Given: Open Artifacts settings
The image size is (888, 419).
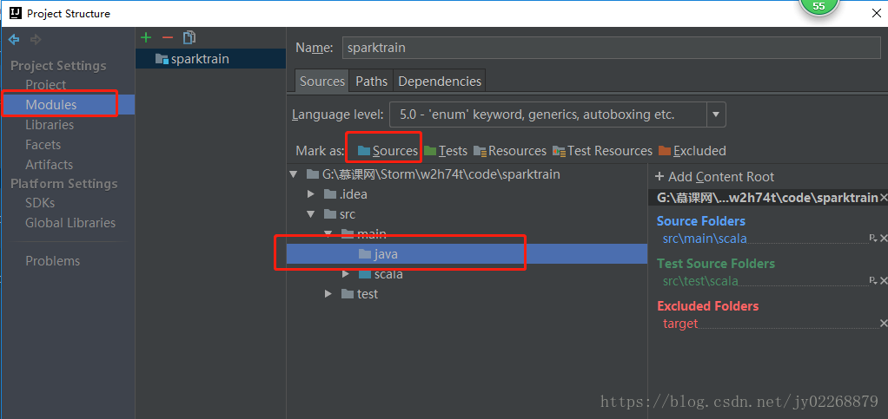Looking at the screenshot, I should pyautogui.click(x=50, y=165).
